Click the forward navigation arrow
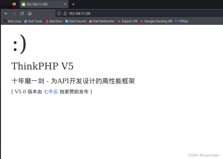223x159 pixels. pyautogui.click(x=14, y=13)
